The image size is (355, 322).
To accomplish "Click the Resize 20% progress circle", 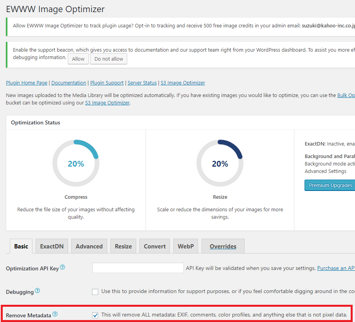I will click(x=220, y=164).
